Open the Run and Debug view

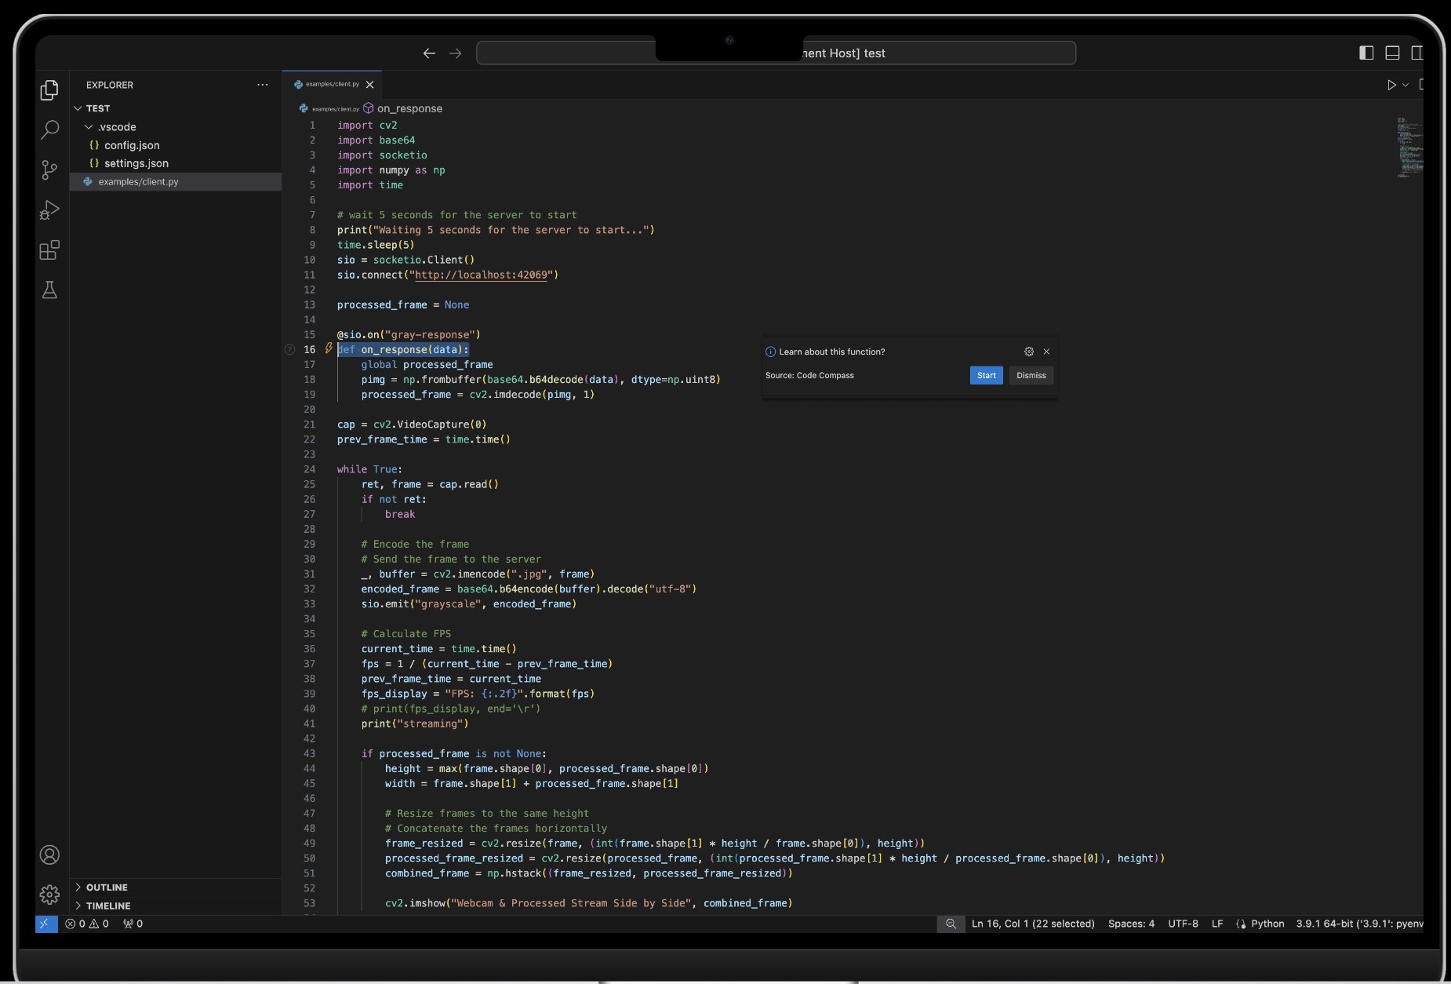[x=49, y=210]
